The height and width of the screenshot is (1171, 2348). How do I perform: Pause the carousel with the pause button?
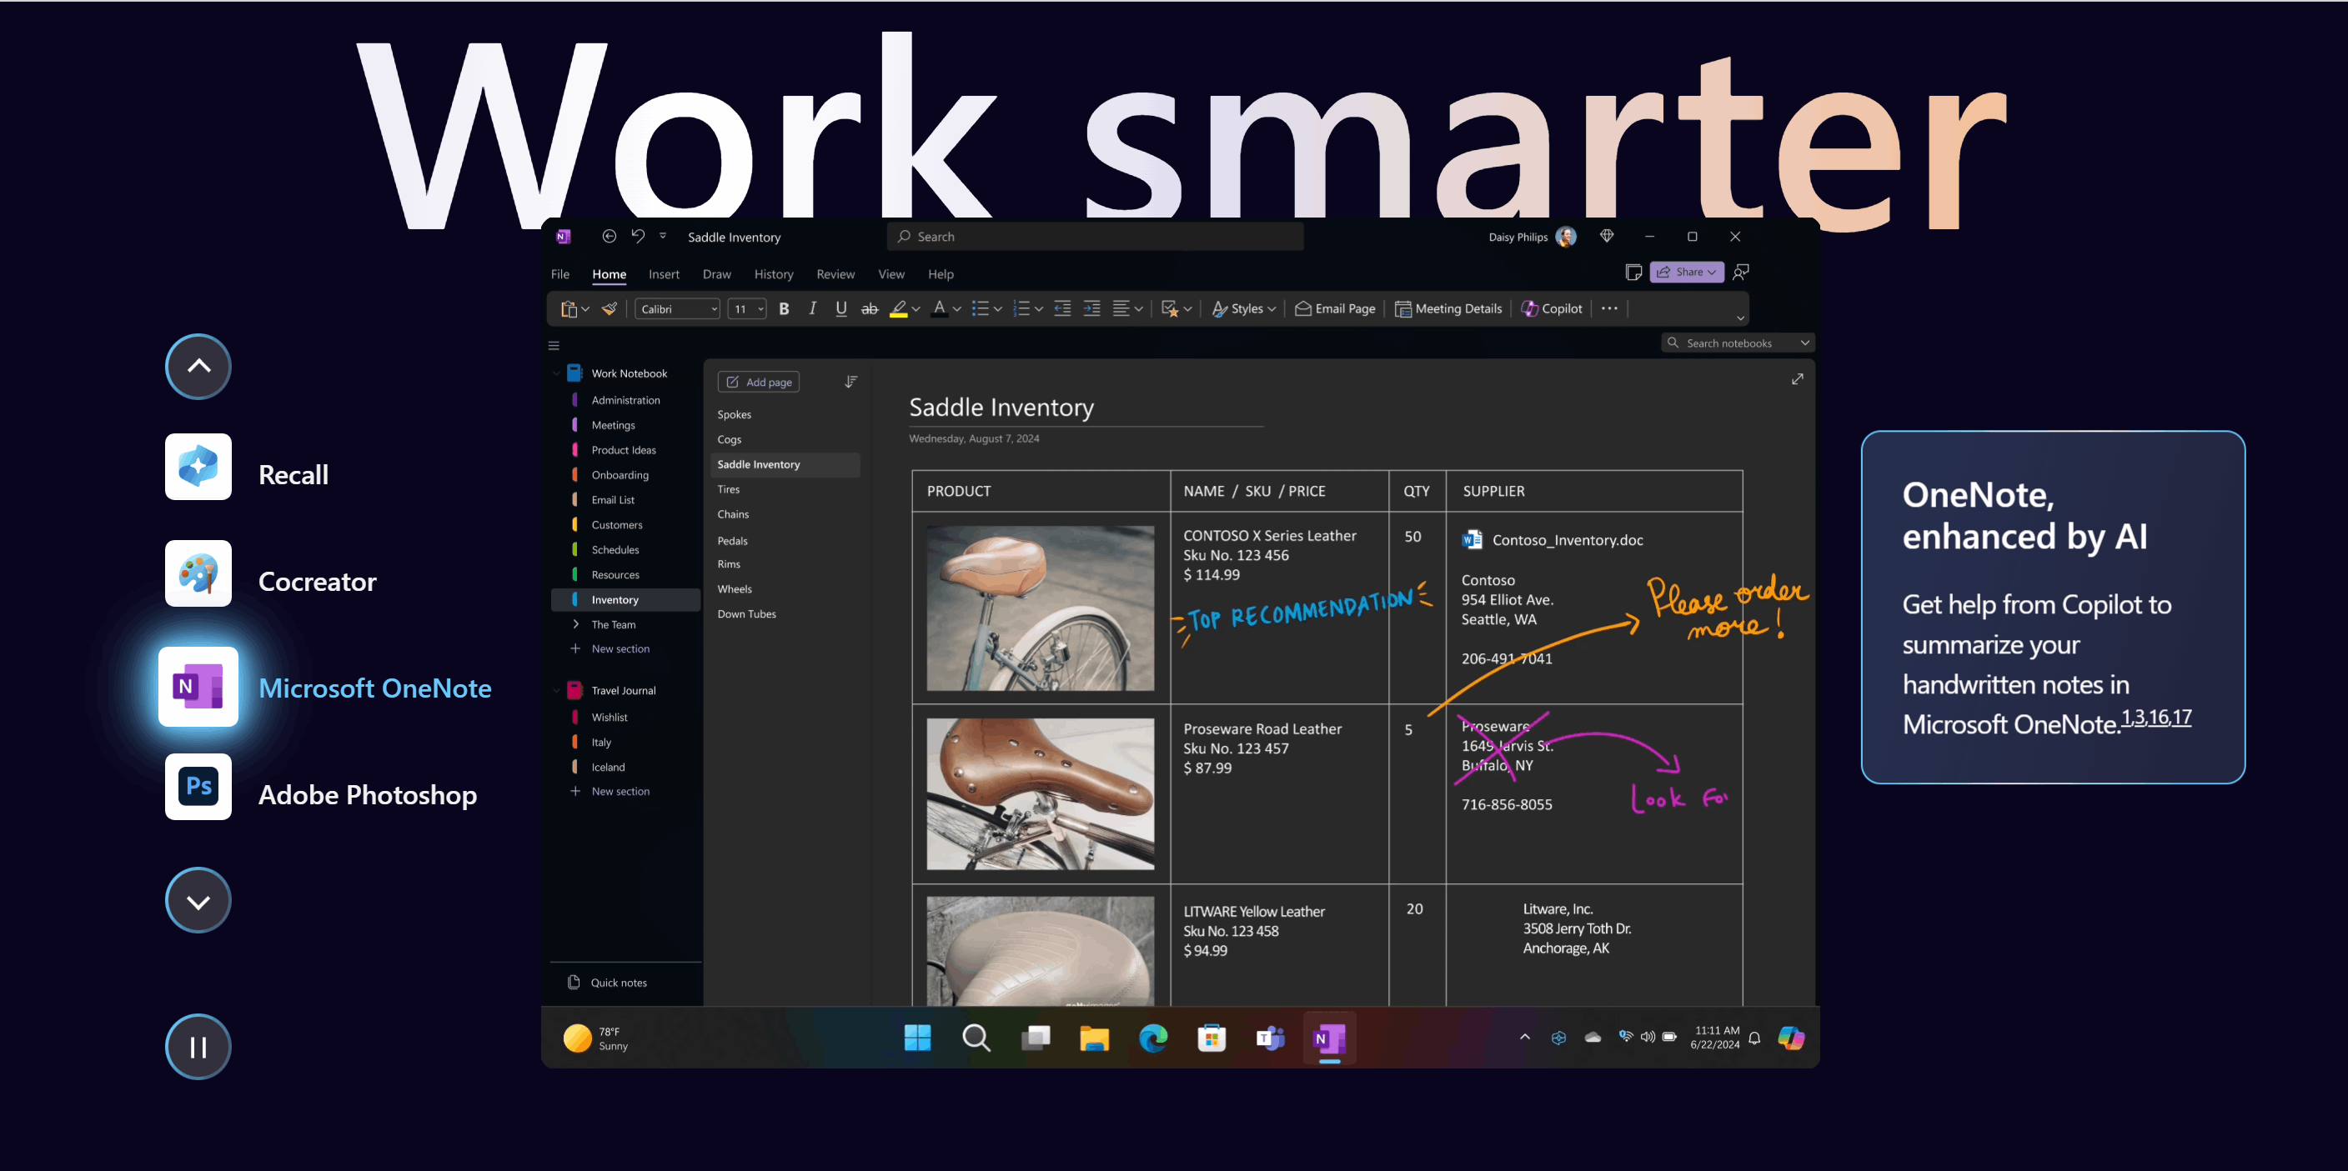click(198, 1047)
